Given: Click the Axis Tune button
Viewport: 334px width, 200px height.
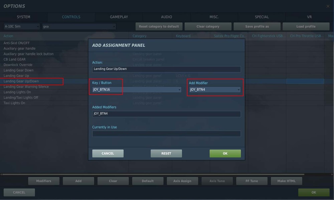Looking at the screenshot, I should click(217, 181).
